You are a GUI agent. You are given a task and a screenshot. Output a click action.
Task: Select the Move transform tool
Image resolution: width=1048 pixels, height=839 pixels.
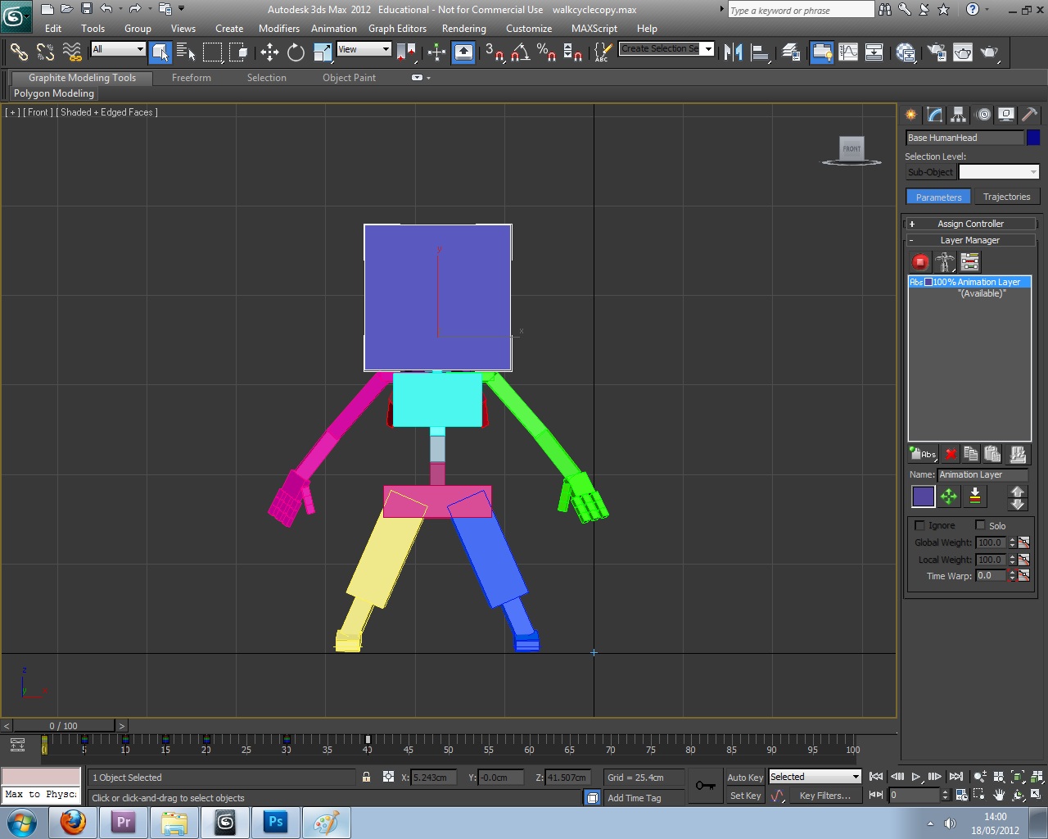coord(269,52)
